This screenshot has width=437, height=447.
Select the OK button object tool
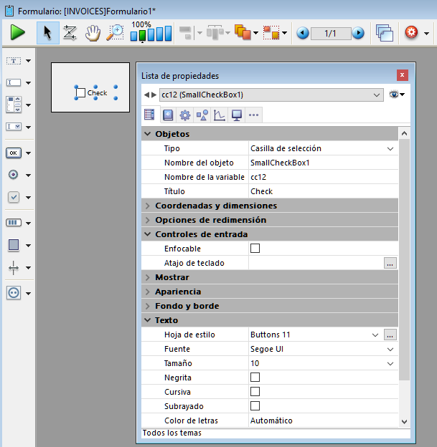coord(14,153)
